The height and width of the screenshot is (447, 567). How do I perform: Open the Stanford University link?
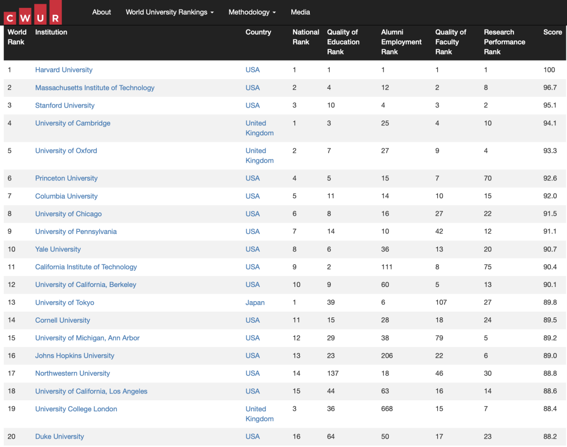coord(65,105)
